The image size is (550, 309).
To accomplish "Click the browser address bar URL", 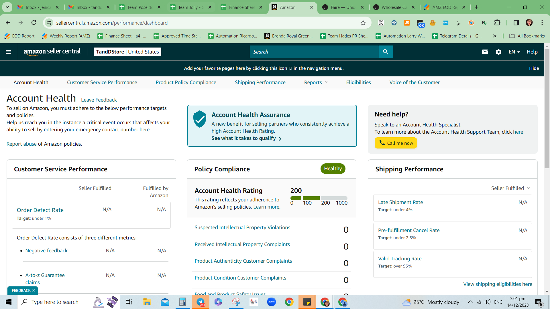I will 112,23.
